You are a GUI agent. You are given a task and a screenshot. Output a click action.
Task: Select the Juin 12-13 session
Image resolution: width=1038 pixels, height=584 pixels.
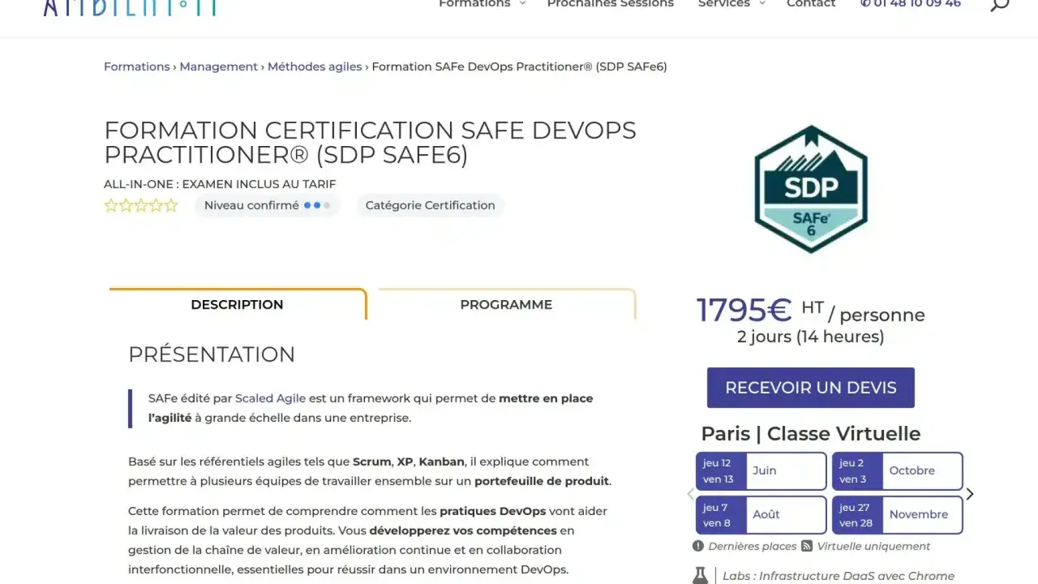[x=761, y=471]
